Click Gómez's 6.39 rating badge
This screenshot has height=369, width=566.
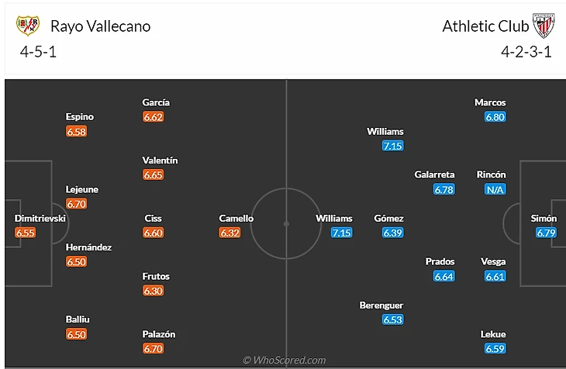[393, 233]
